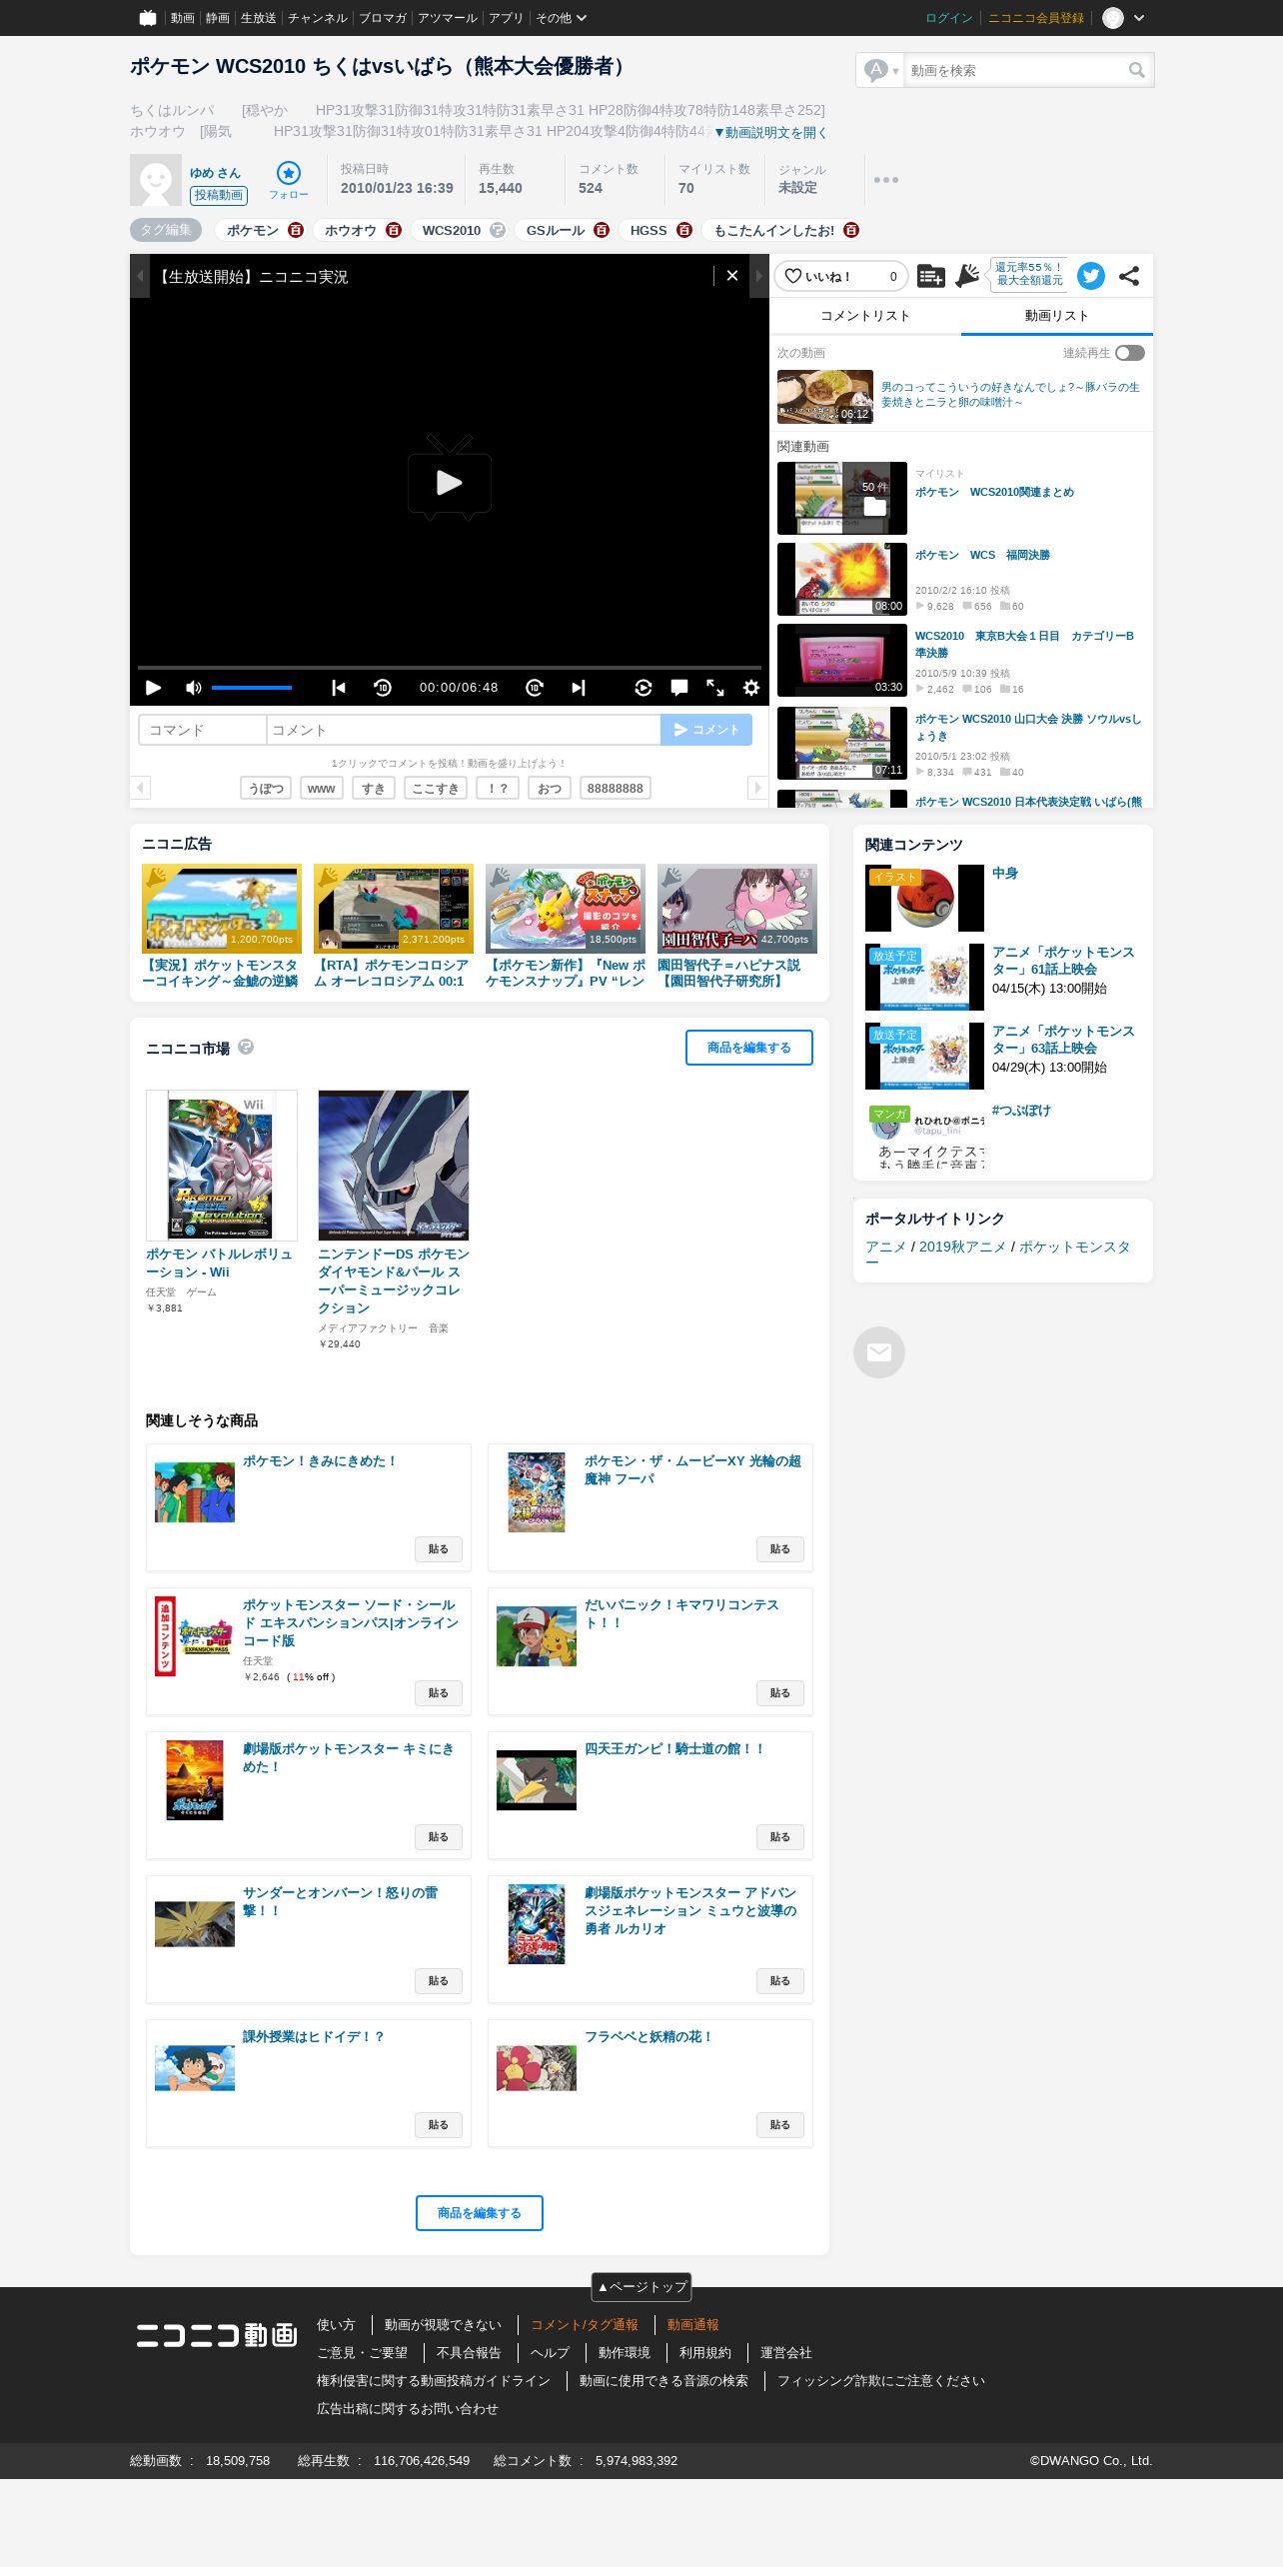Share the video on Twitter
The width and height of the screenshot is (1283, 2567).
1091,276
